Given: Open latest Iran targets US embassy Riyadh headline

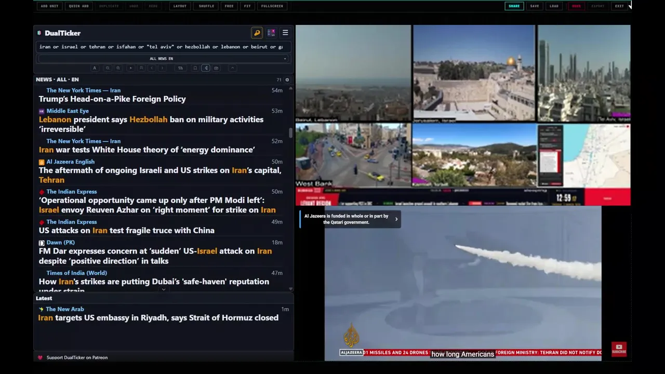Looking at the screenshot, I should [158, 318].
